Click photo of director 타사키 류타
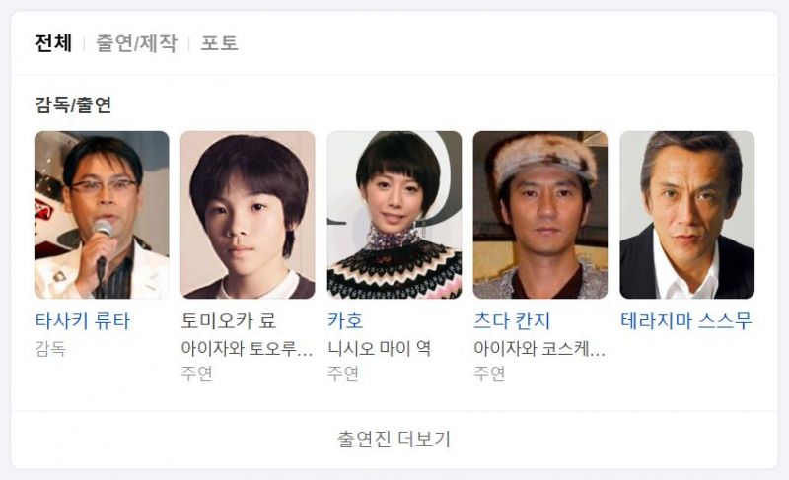This screenshot has width=789, height=480. 102,215
